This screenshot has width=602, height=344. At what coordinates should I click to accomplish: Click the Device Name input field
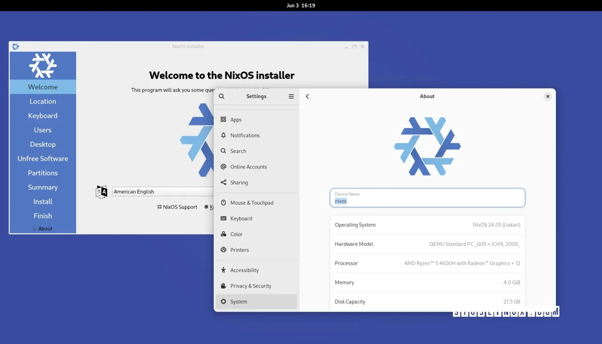427,198
